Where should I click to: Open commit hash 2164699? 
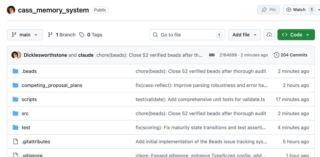(228, 55)
